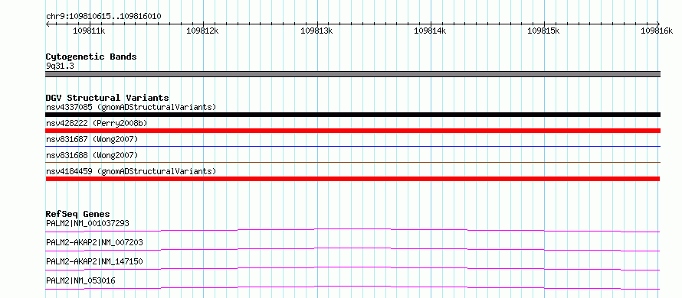The image size is (682, 298).
Task: Click the nsv4337085 (gnomADStructuralVariants) label
Action: point(131,107)
